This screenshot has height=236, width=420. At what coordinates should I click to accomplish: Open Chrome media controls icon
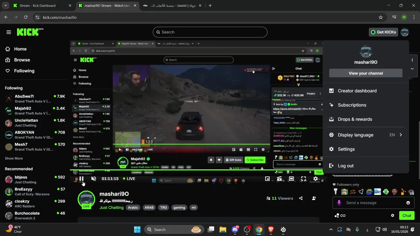click(x=394, y=17)
